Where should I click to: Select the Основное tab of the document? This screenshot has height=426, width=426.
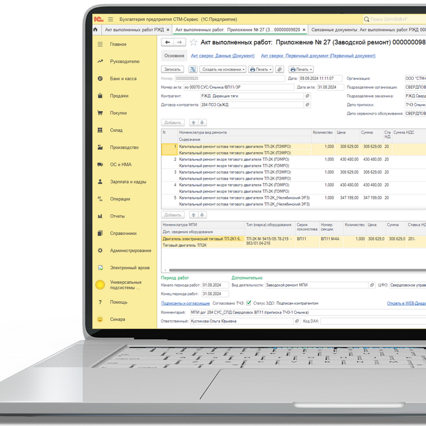175,56
